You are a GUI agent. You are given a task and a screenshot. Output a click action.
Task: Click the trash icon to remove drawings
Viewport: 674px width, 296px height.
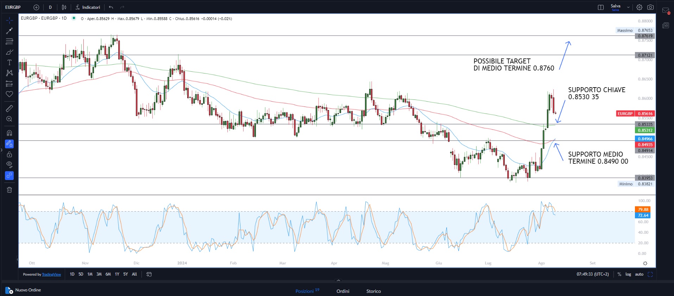(x=10, y=190)
